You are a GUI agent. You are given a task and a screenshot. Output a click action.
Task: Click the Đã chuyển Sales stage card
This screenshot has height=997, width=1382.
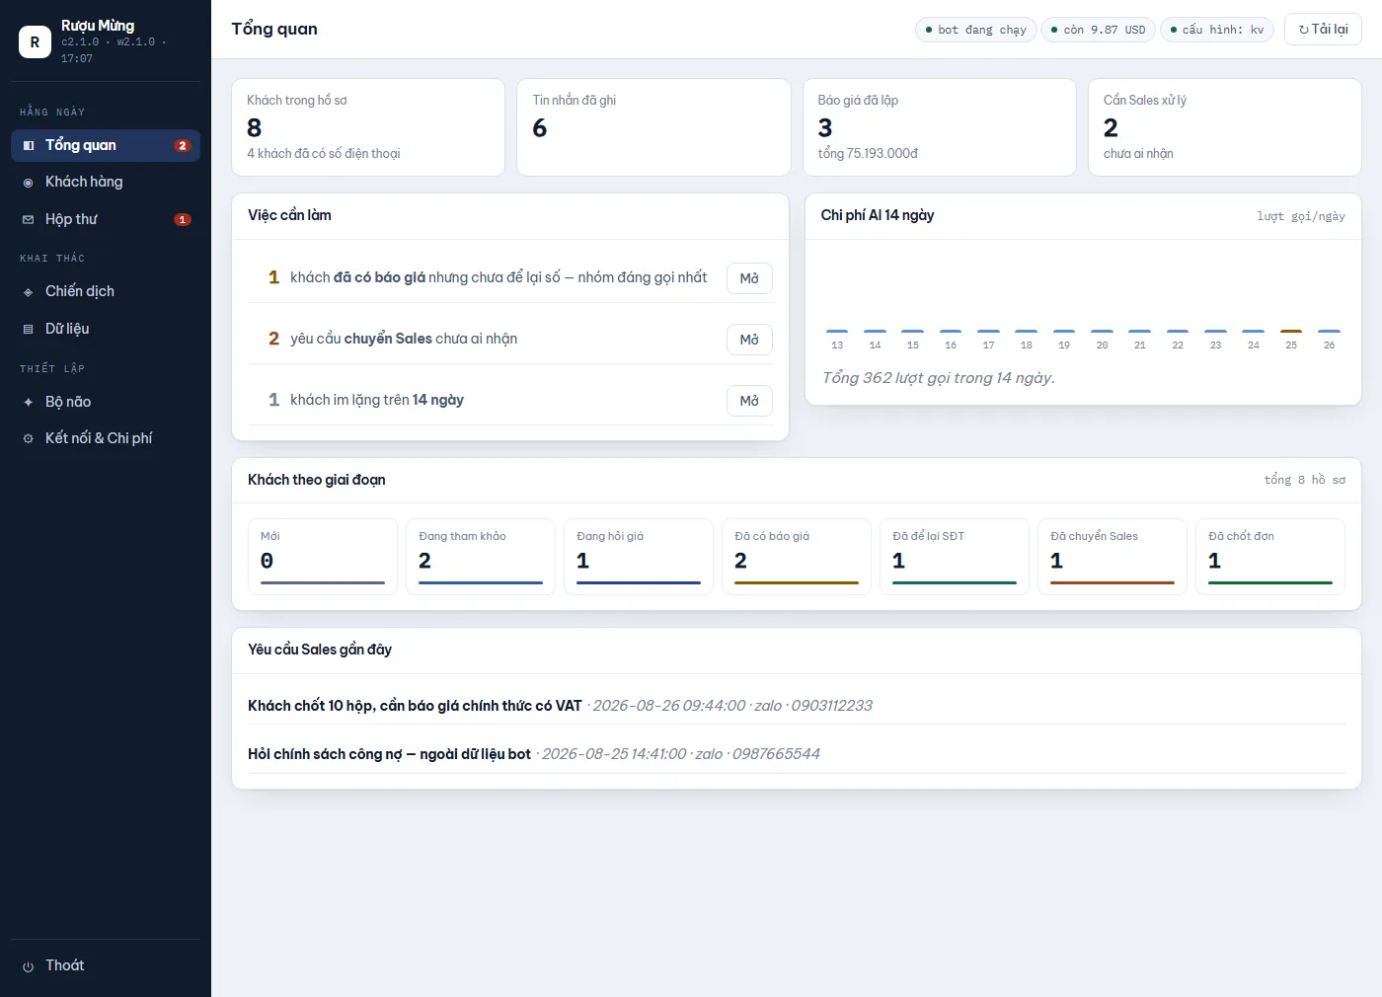point(1113,557)
